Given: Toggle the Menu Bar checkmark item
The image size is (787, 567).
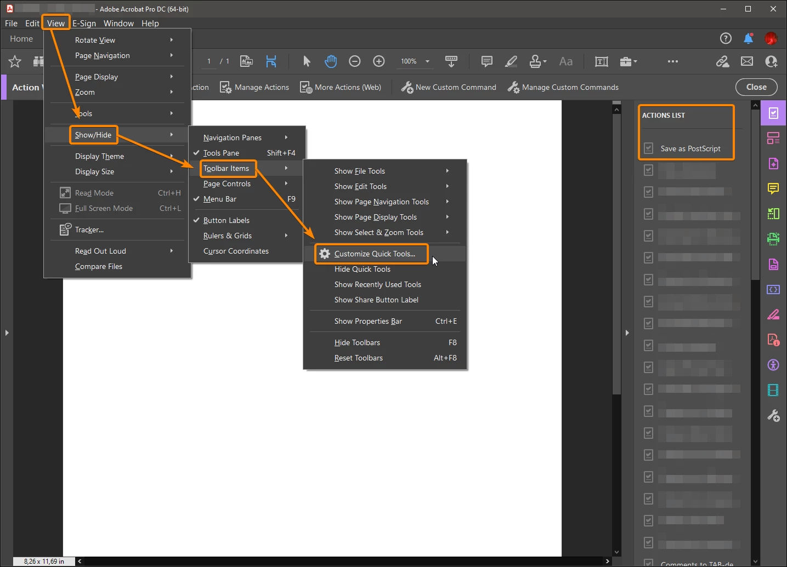Looking at the screenshot, I should pos(246,199).
